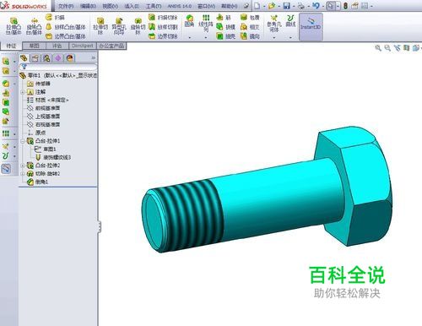
Task: Click the Select cursor tool icon
Action: [330, 6]
